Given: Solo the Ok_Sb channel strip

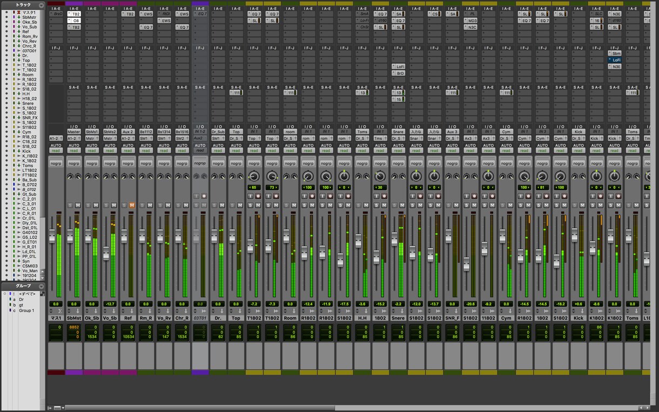Looking at the screenshot, I should [89, 205].
